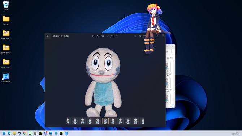Image resolution: width=242 pixels, height=136 pixels.
Task: Click the zoom in magnifier icon
Action: [140, 36]
